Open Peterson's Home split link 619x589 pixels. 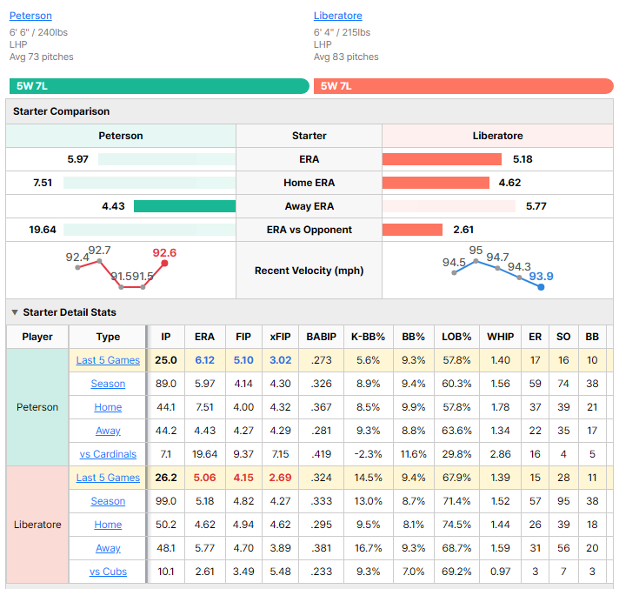[108, 407]
